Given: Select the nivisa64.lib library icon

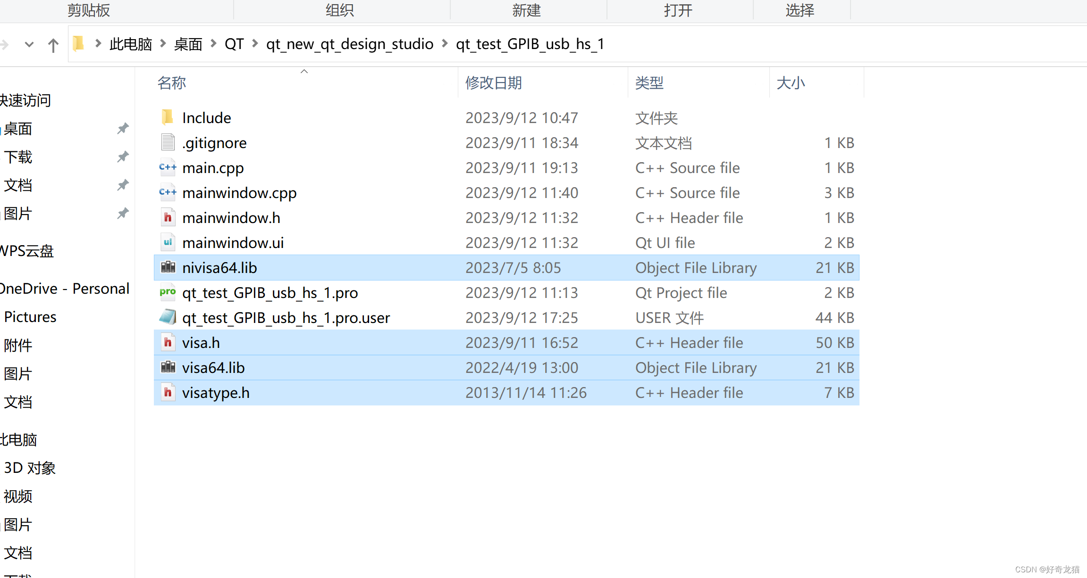Looking at the screenshot, I should pos(168,267).
